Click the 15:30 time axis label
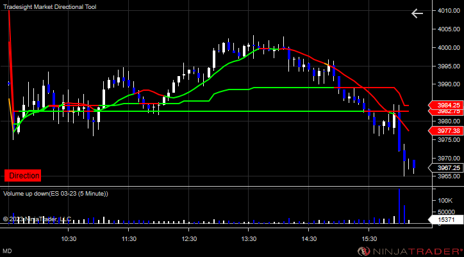464x257 pixels. [369, 239]
